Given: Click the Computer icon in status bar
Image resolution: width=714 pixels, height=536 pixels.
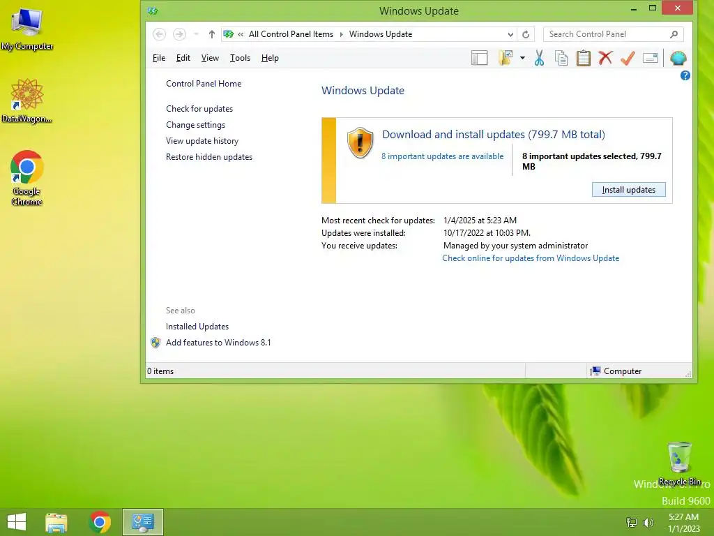Looking at the screenshot, I should click(595, 371).
